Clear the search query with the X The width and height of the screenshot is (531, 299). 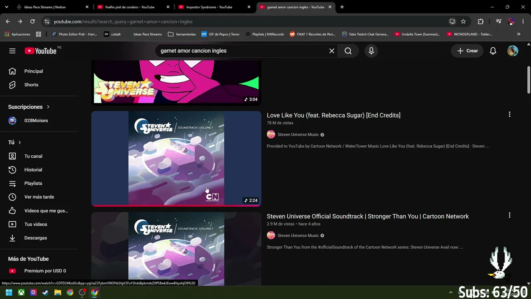click(331, 51)
